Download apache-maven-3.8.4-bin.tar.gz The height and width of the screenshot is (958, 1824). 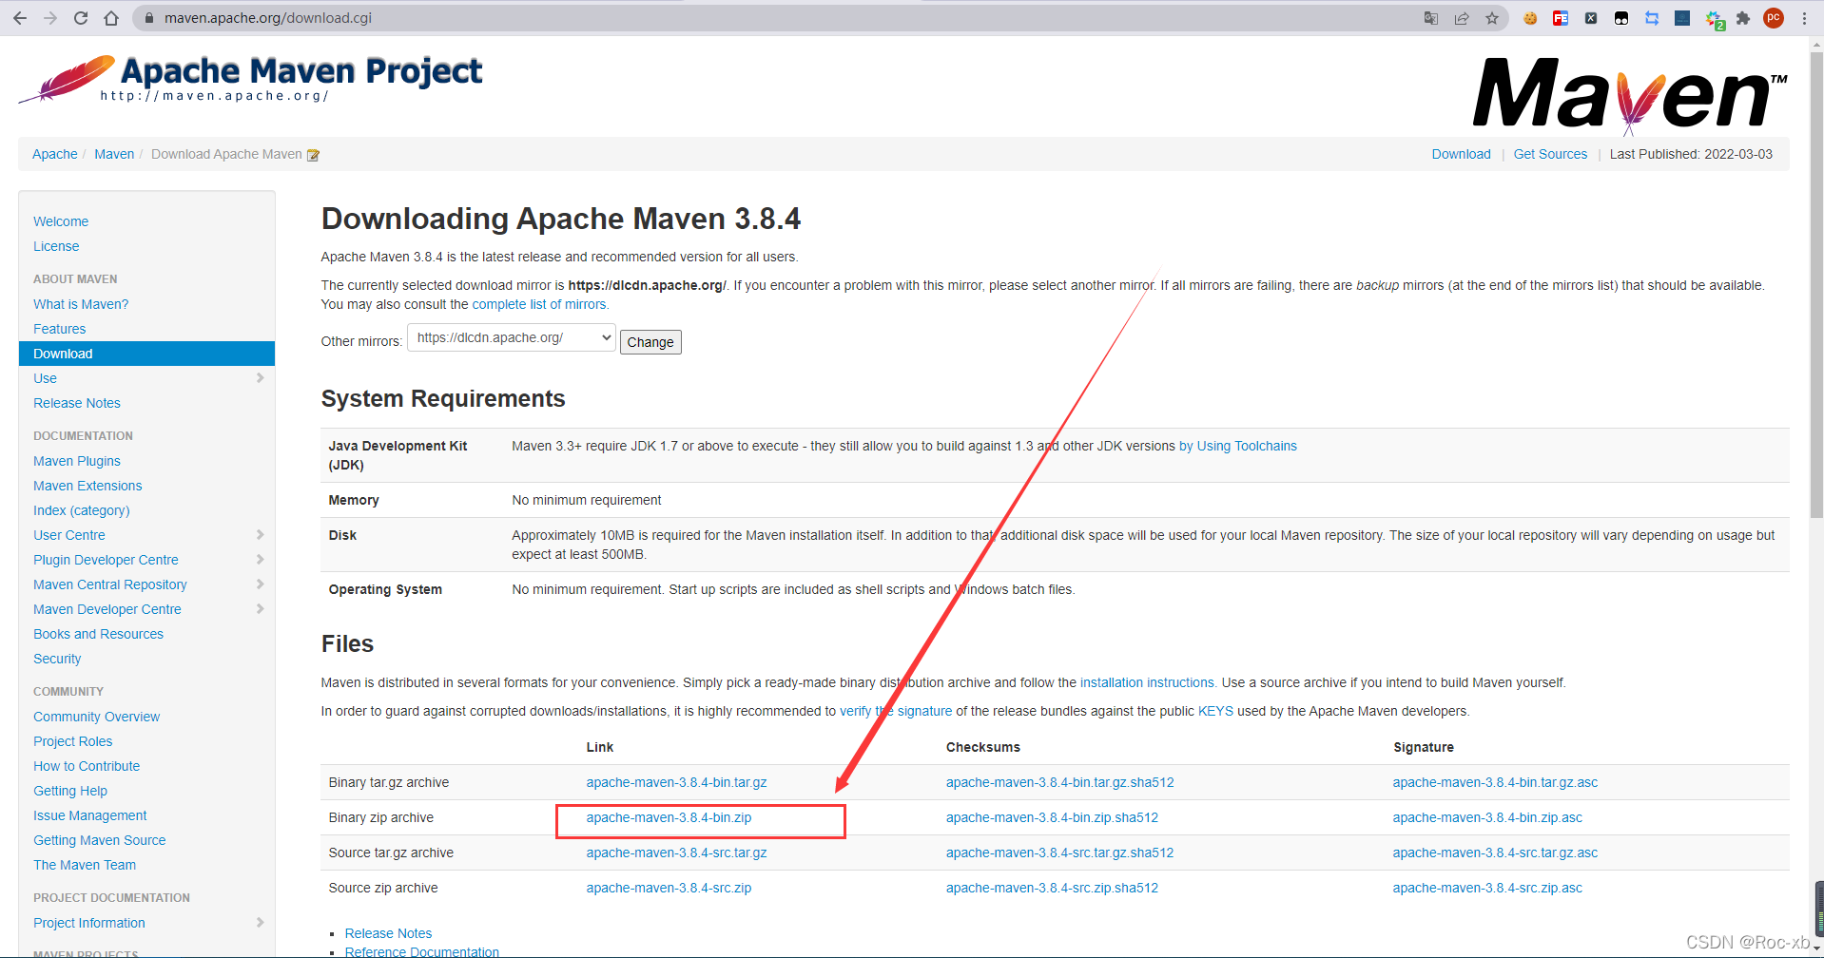676,782
